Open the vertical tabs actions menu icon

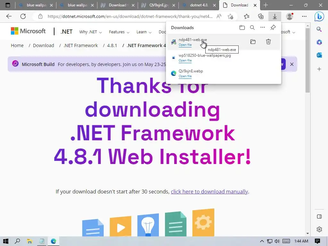coord(8,5)
